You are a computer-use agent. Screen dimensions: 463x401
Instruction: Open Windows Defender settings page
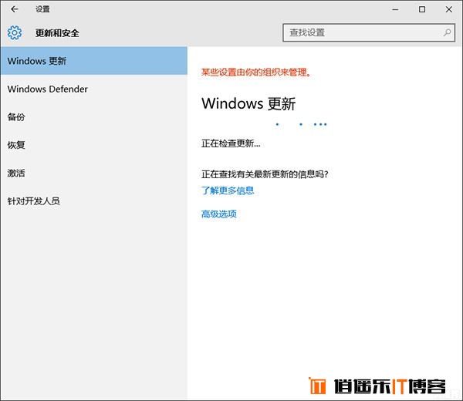point(48,89)
